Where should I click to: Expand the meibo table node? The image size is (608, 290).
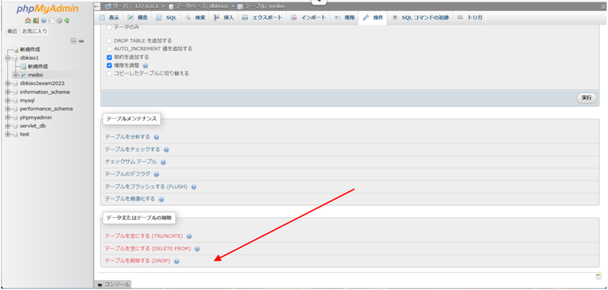pyautogui.click(x=16, y=75)
